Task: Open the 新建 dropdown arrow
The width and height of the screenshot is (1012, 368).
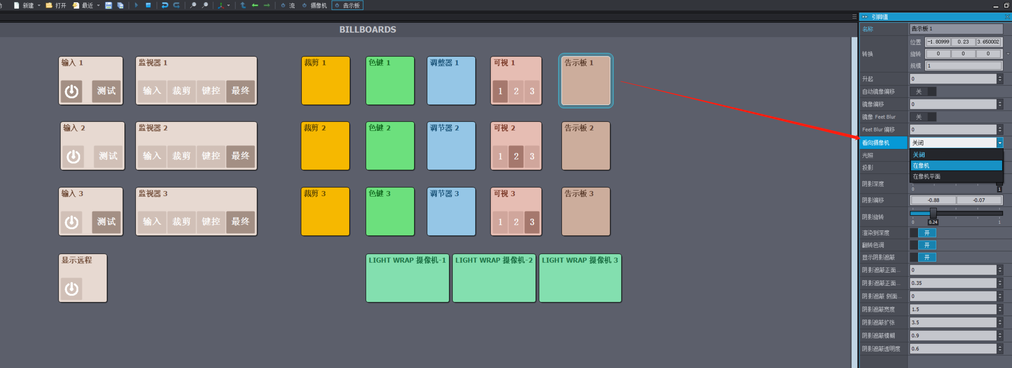Action: coord(39,5)
